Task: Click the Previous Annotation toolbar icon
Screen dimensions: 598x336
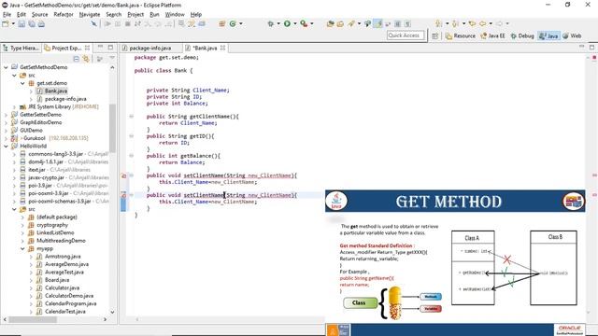Action: click(455, 23)
